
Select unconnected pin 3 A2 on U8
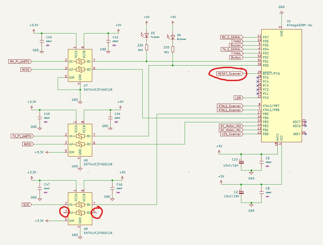(x=65, y=213)
